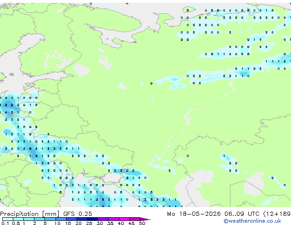Click the 'GFS 0.25' model label
This screenshot has height=225, width=291.
coord(78,214)
